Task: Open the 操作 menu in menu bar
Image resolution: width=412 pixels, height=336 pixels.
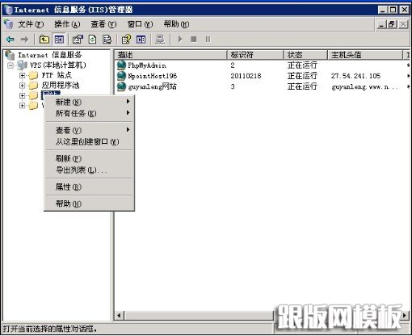Action: [x=67, y=24]
